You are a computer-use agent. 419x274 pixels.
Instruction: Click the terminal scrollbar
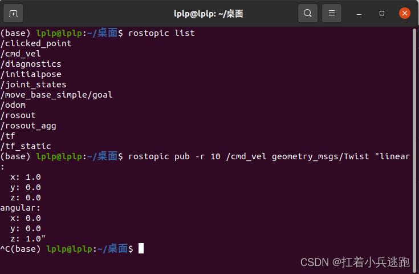pyautogui.click(x=414, y=150)
